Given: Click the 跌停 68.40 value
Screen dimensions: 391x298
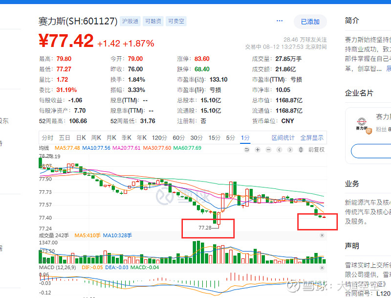Looking at the screenshot, I should coord(202,69).
